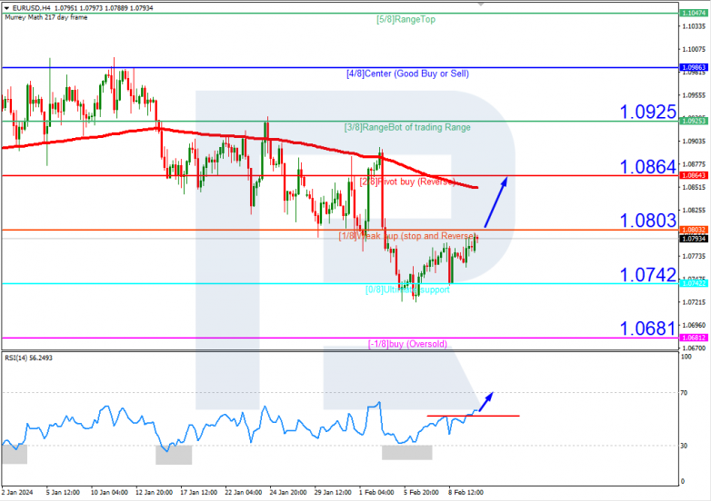Click the 29 Jan 12:00 time axis label

[x=333, y=493]
